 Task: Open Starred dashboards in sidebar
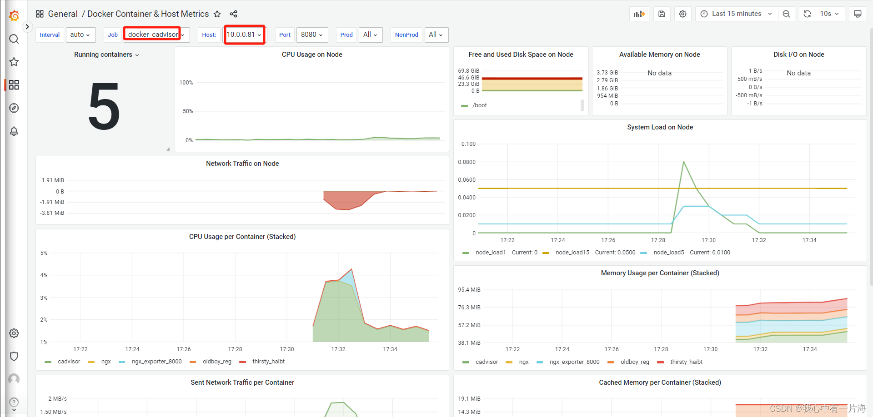tap(14, 62)
